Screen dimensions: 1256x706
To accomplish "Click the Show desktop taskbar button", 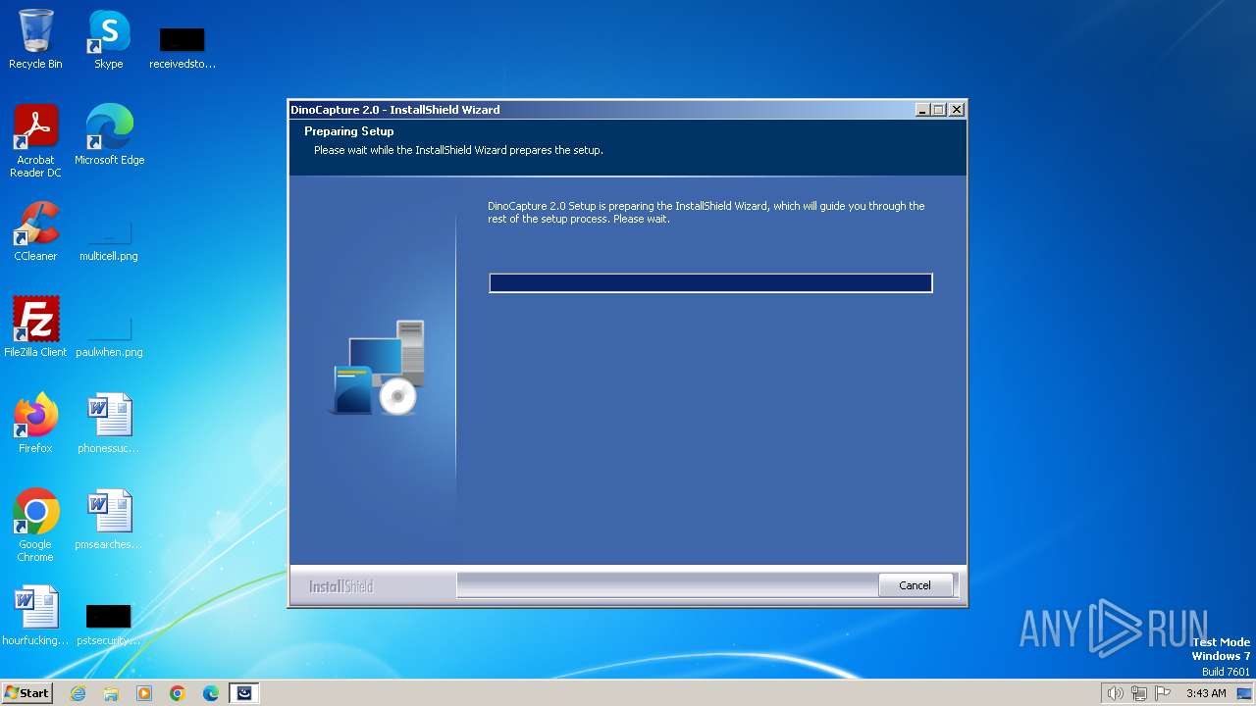I will click(1244, 693).
